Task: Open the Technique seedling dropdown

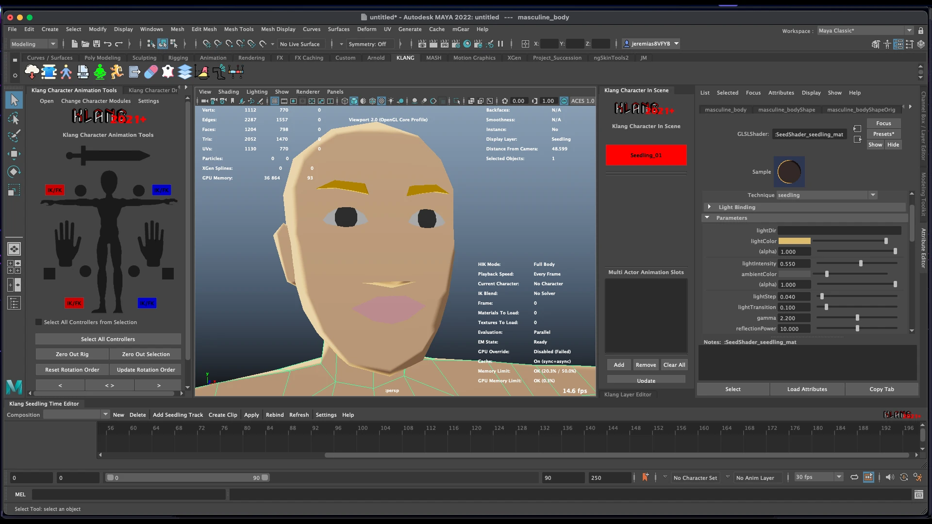Action: tap(827, 195)
